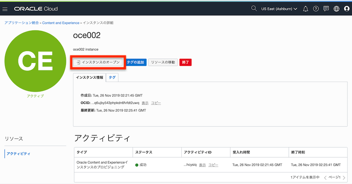Open the chat support icon
This screenshot has height=184, width=352.
pos(326,9)
